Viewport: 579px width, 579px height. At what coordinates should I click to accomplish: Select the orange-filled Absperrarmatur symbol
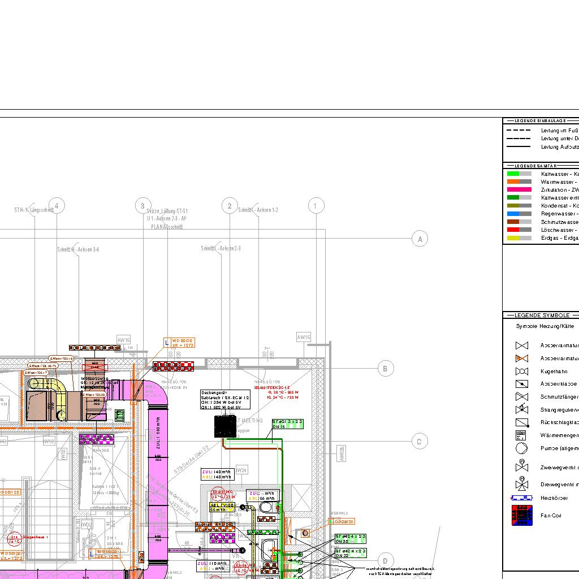pos(521,358)
